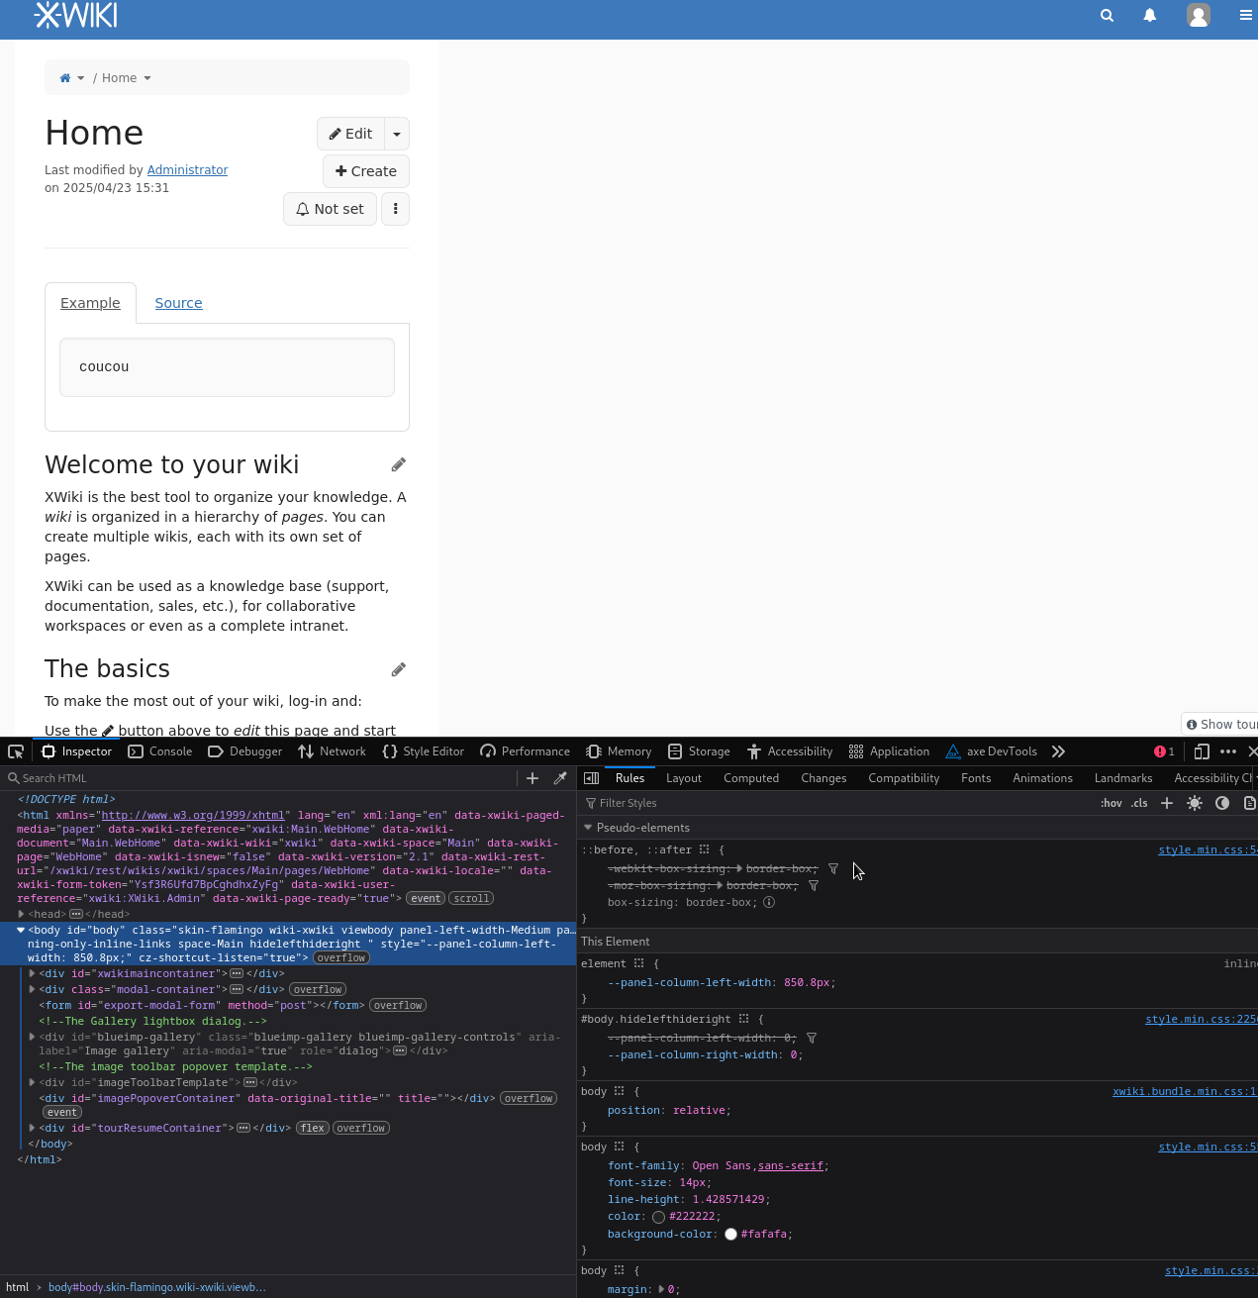
Task: Switch to the Network tab
Action: (333, 751)
